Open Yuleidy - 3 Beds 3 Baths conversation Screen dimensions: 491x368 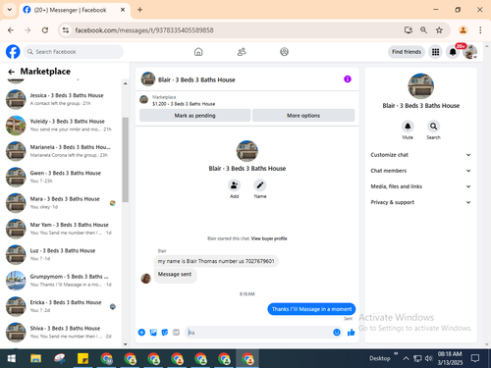(x=62, y=125)
